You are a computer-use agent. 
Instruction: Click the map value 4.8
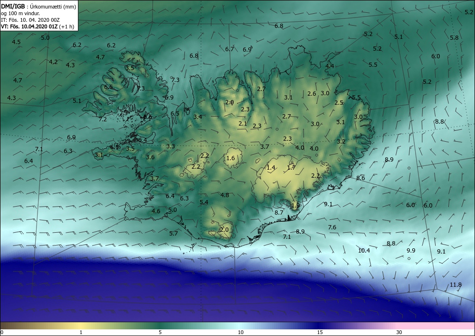coord(225,195)
